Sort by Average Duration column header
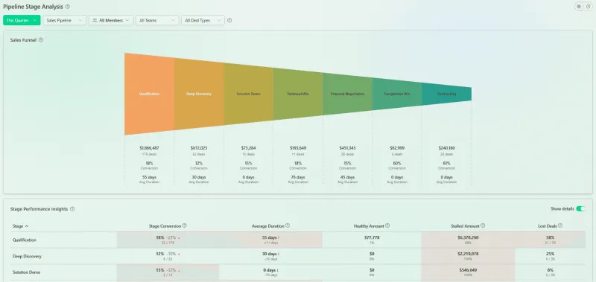The width and height of the screenshot is (596, 282). pyautogui.click(x=268, y=226)
